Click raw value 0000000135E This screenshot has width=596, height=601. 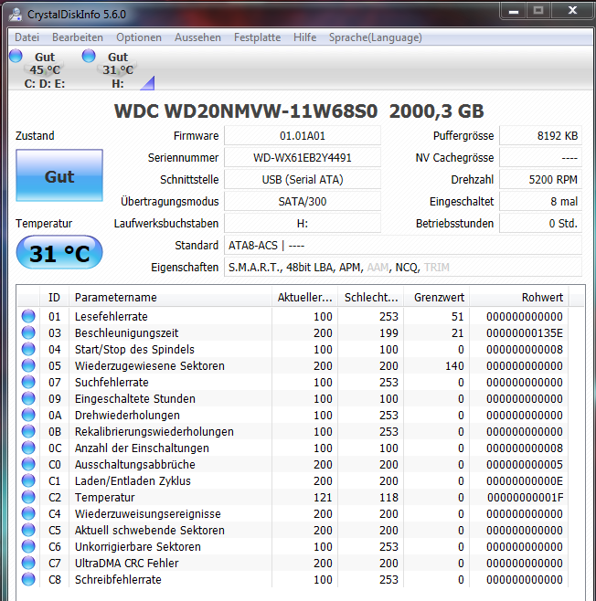525,333
